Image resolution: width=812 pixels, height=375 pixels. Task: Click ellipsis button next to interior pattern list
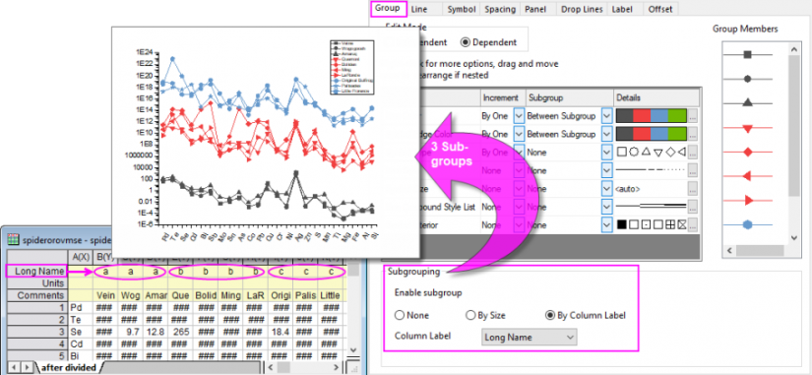click(x=693, y=224)
